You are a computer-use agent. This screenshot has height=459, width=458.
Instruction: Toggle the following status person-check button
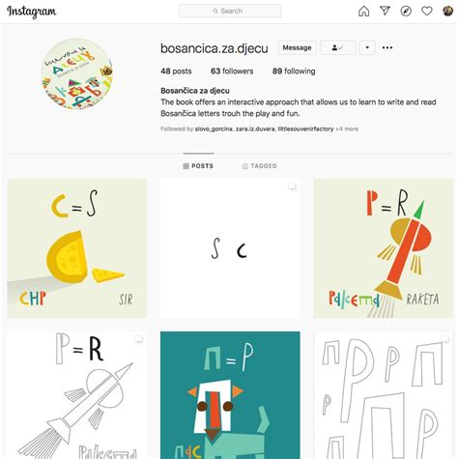click(337, 47)
